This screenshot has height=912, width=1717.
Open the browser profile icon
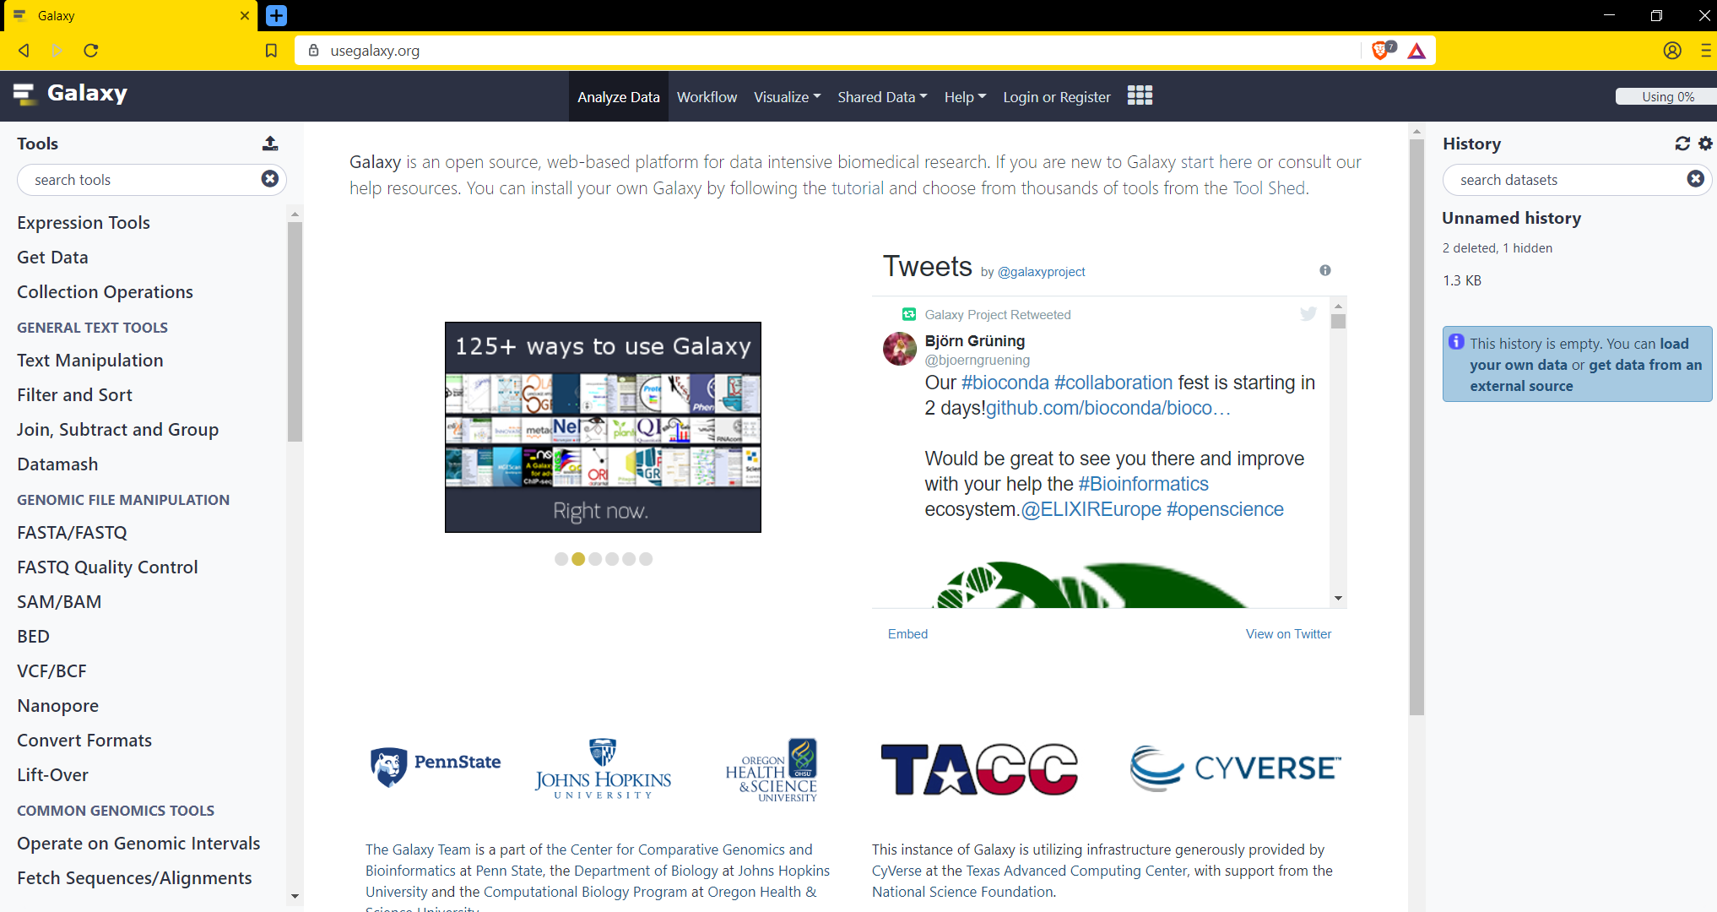(1672, 51)
